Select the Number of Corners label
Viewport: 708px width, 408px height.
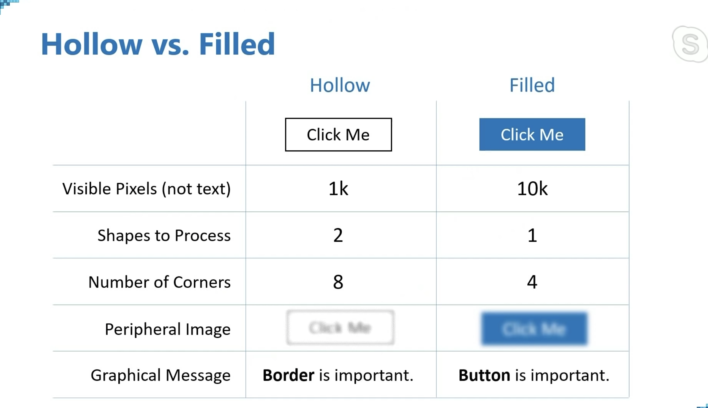click(x=159, y=282)
